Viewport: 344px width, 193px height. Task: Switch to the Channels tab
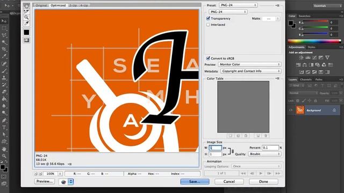coord(306,79)
